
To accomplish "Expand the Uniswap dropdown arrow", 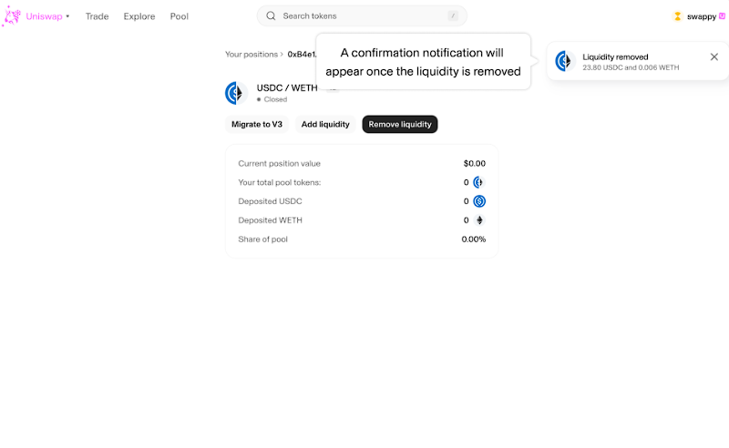I will tap(67, 16).
